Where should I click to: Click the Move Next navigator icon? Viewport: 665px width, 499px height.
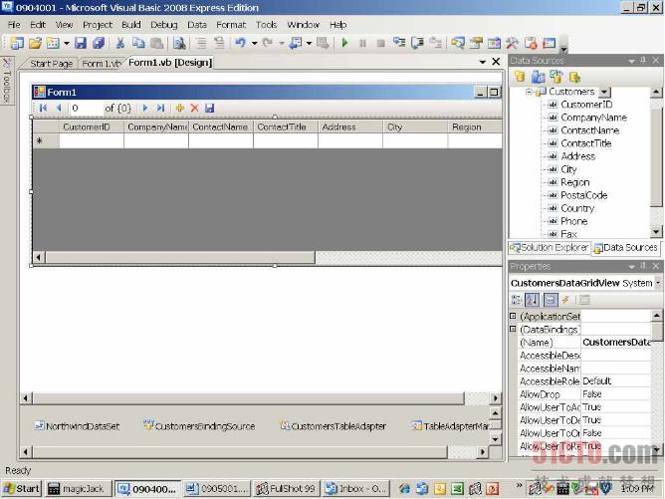coord(145,108)
